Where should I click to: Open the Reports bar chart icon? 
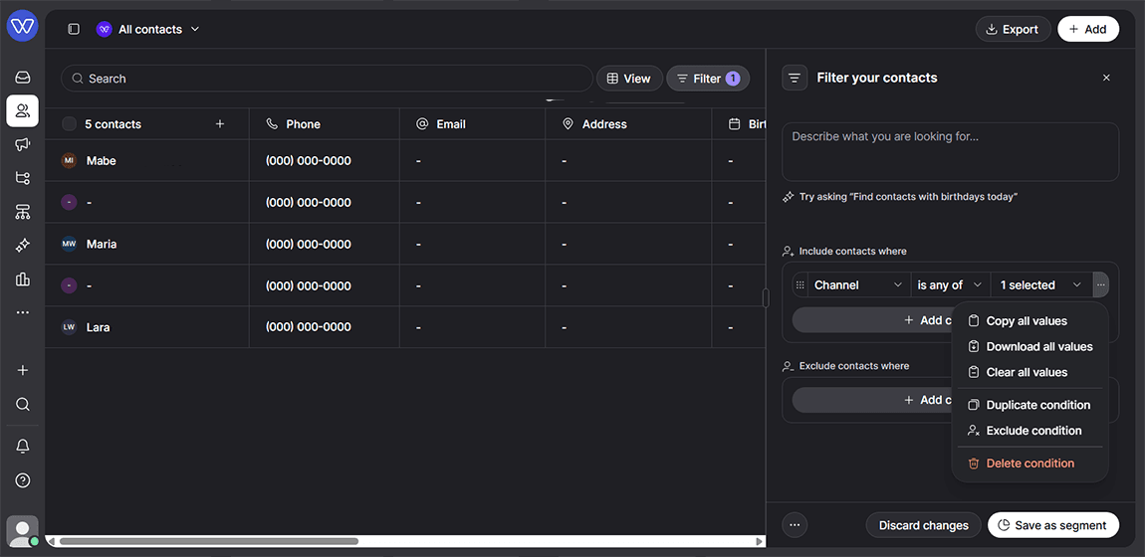pos(23,279)
